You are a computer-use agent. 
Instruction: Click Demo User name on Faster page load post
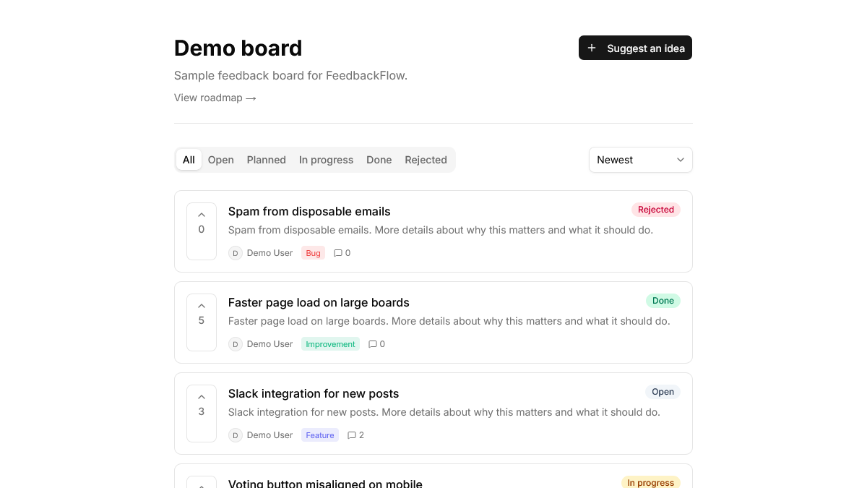click(269, 344)
